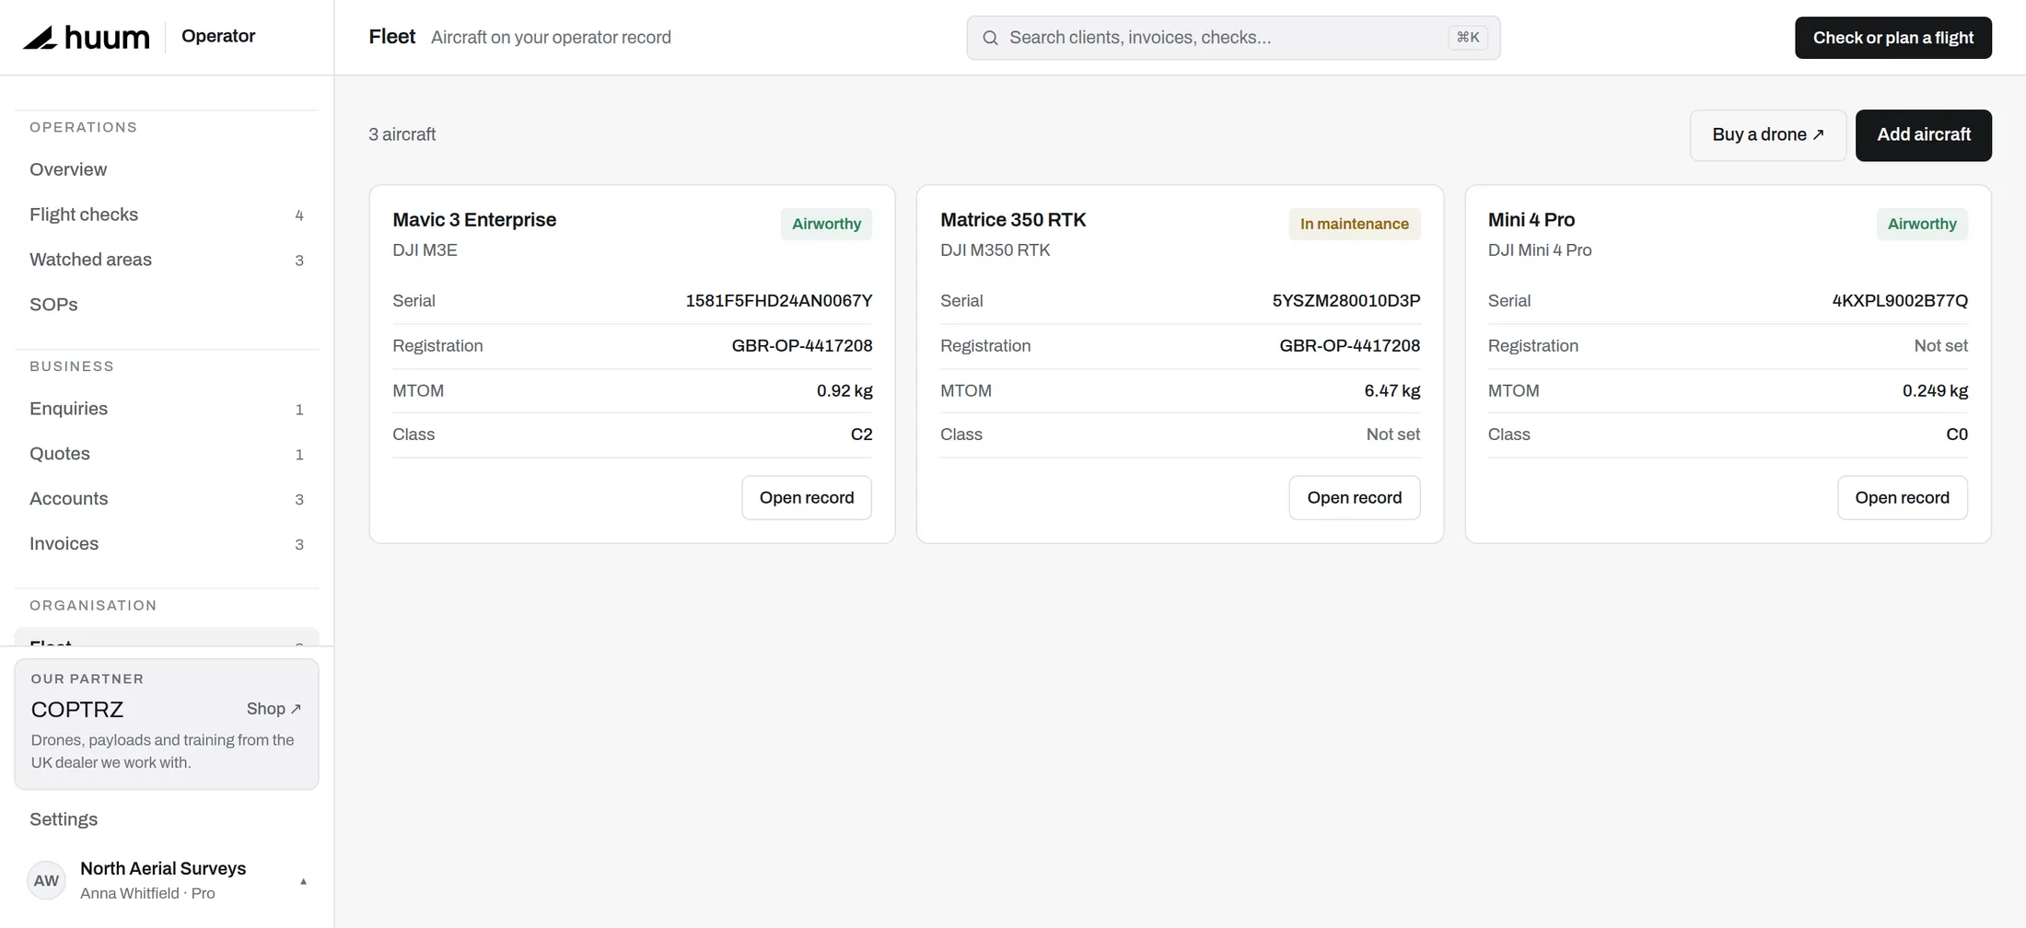Viewport: 2026px width, 928px height.
Task: Open the Overview page
Action: [x=167, y=169]
